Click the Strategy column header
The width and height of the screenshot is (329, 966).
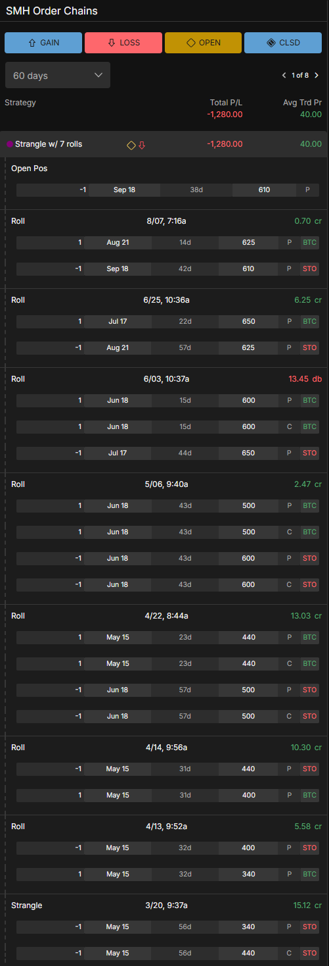20,103
